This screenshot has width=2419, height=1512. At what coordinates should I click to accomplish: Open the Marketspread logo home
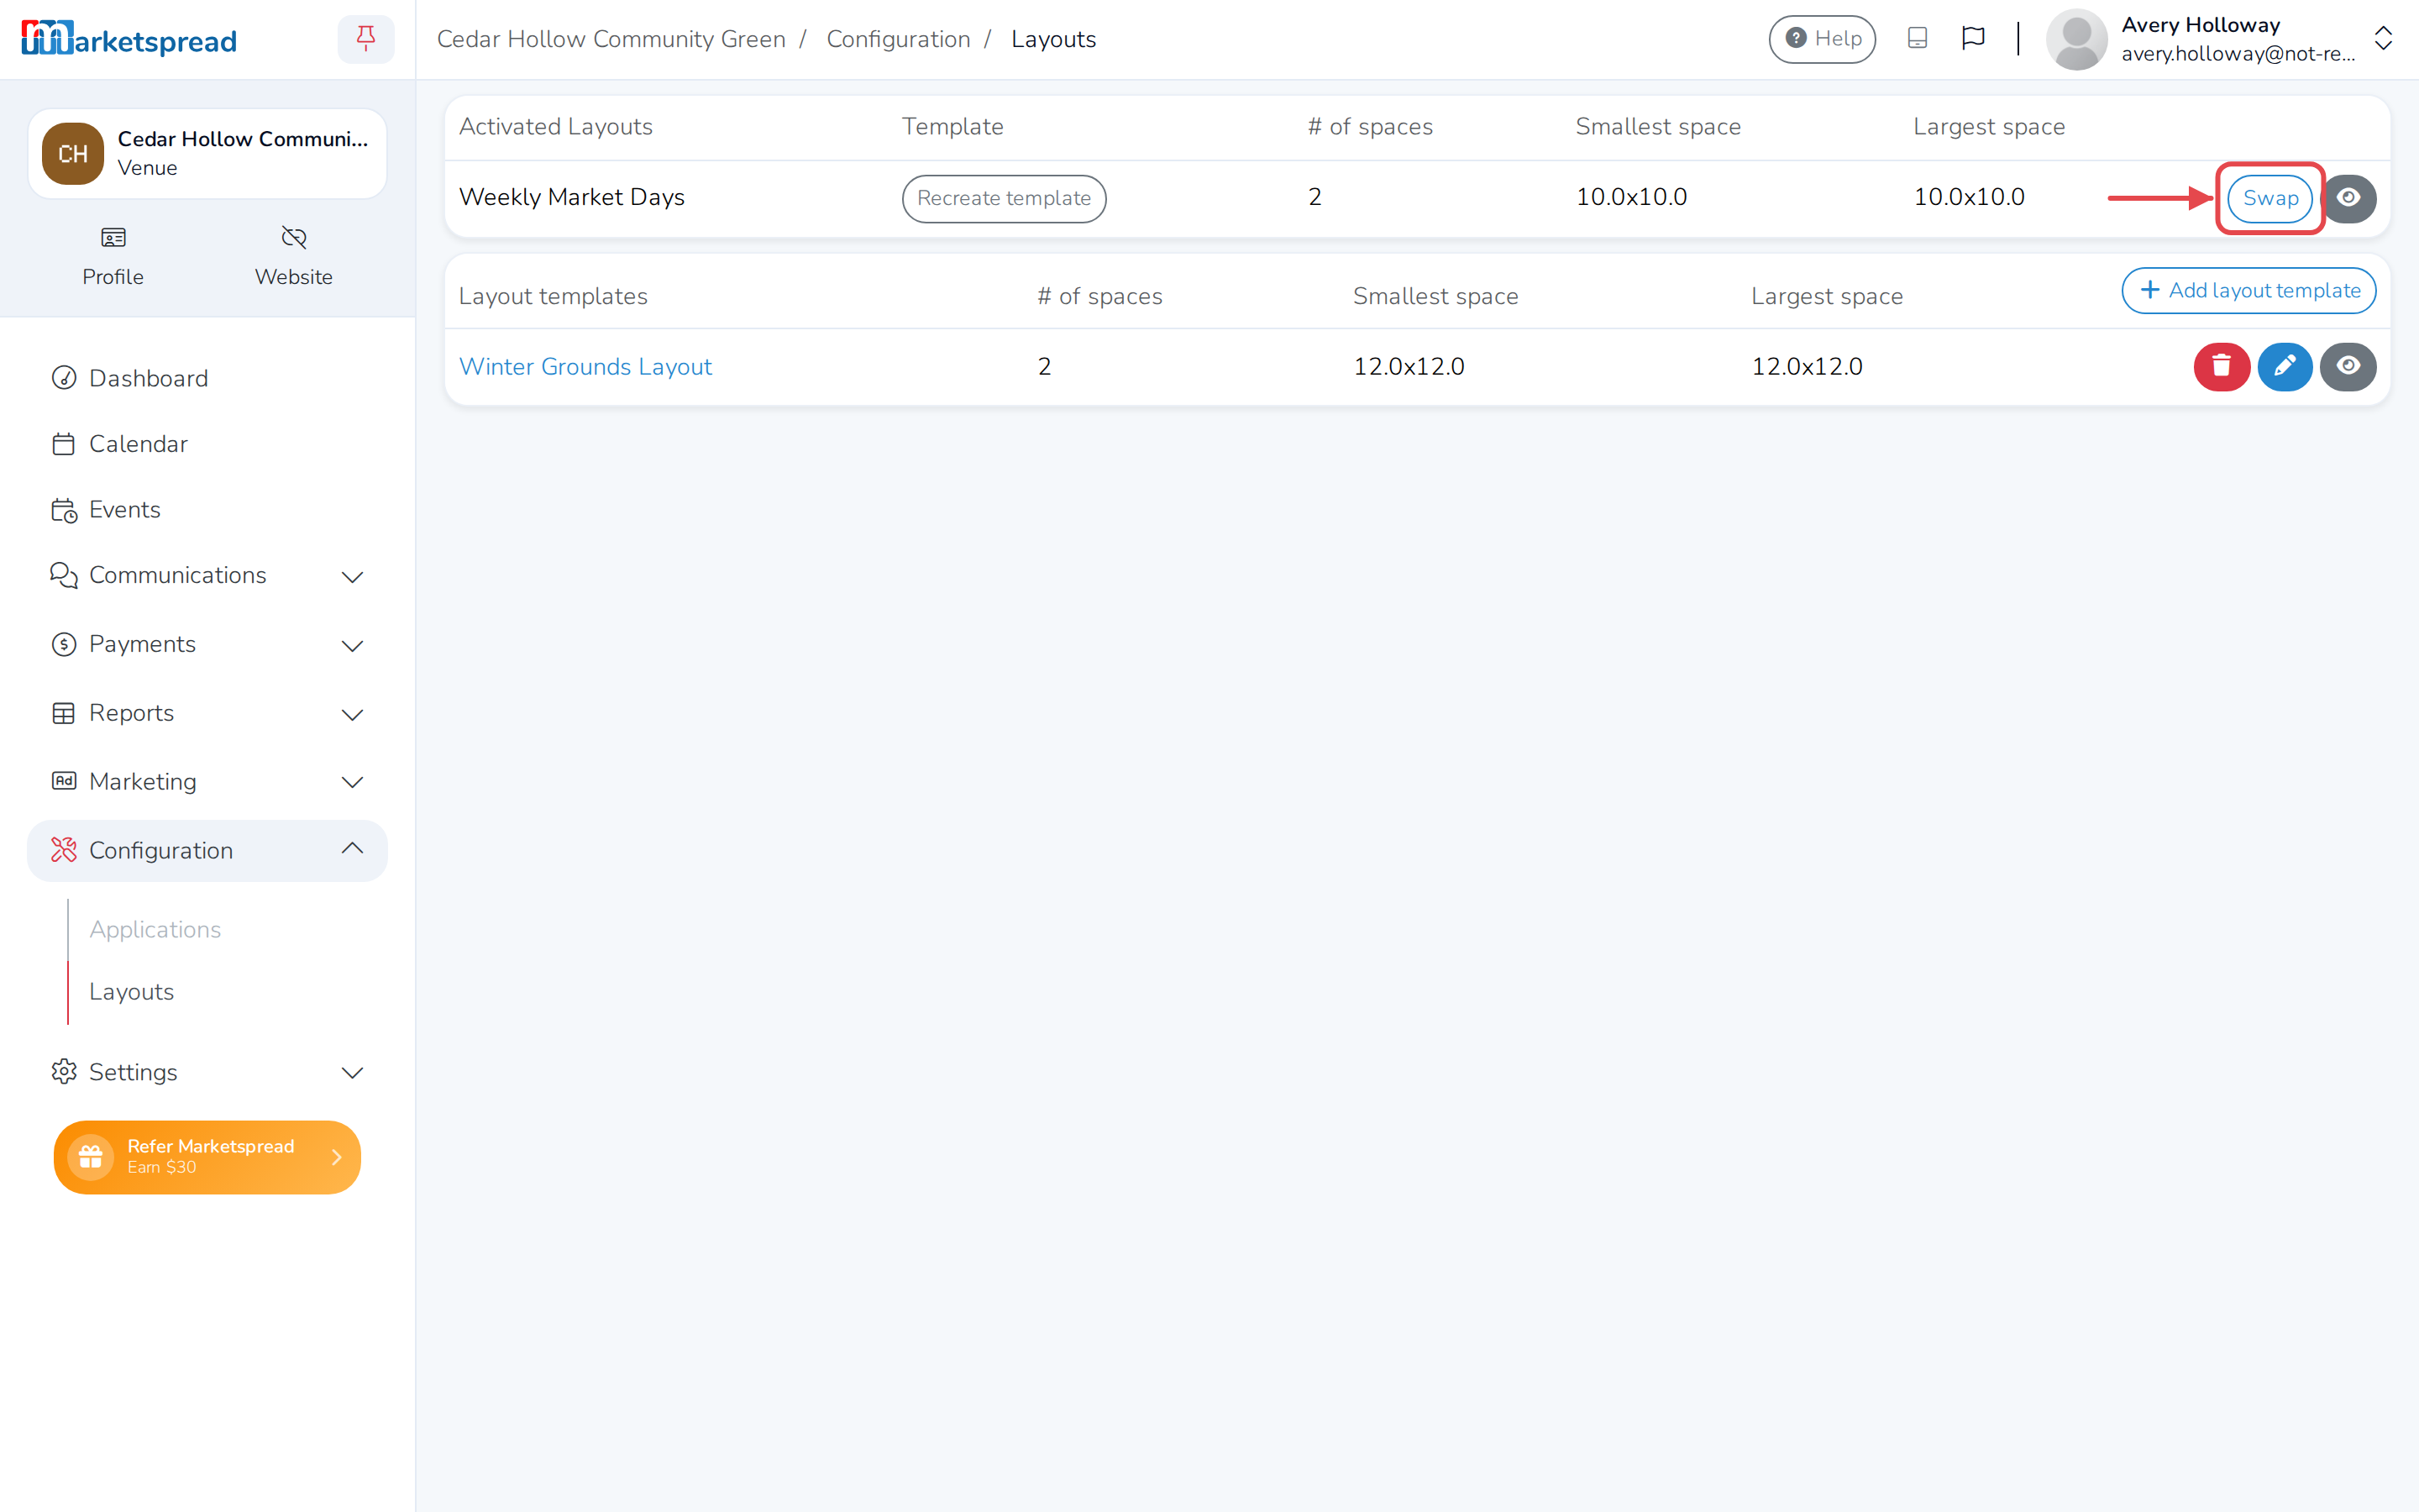point(129,39)
